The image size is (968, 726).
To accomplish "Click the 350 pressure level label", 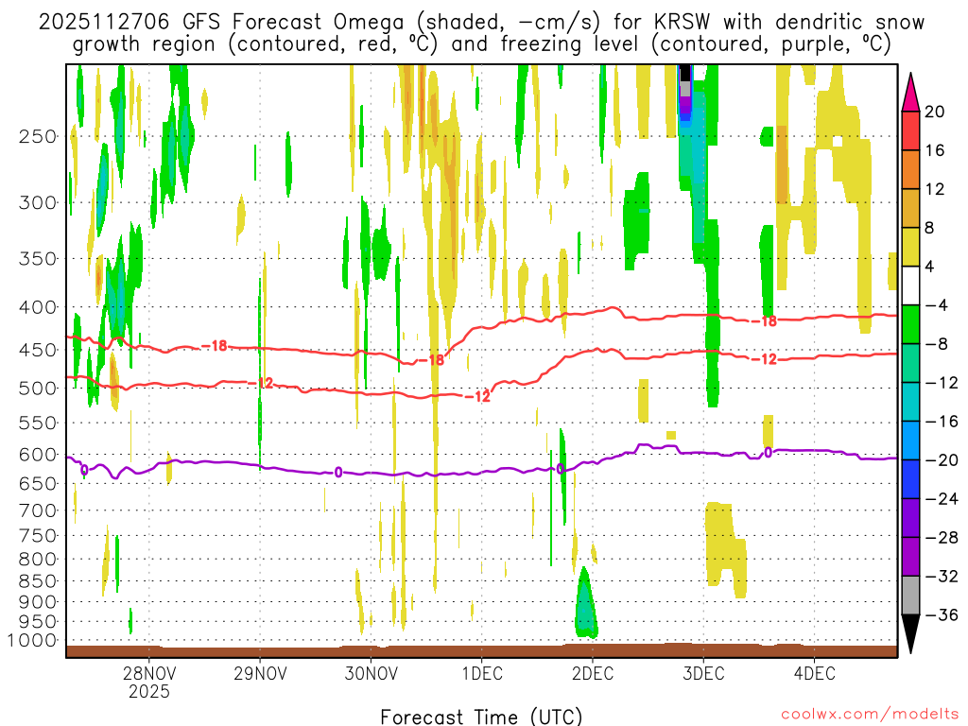I will tap(38, 259).
